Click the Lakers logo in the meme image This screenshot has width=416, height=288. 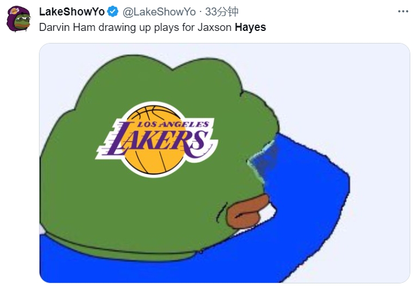click(157, 140)
